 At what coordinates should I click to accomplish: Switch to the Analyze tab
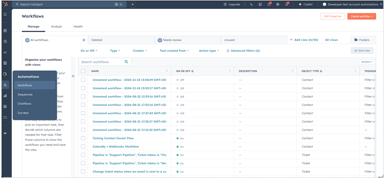point(56,26)
